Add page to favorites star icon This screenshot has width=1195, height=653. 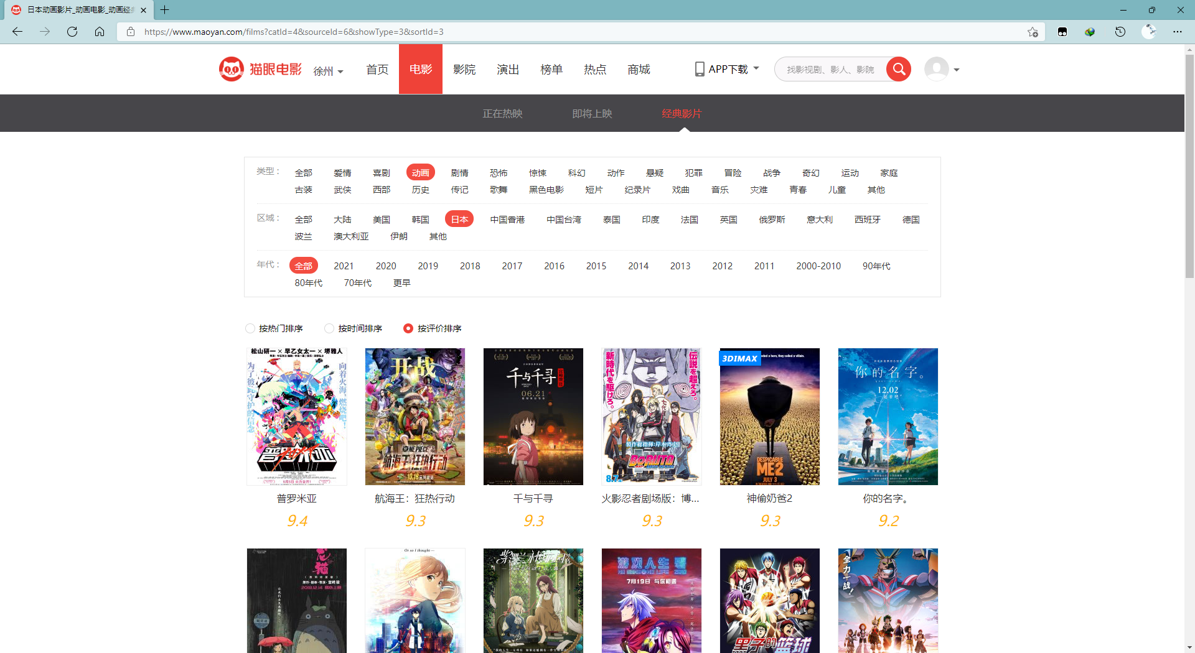point(1033,32)
